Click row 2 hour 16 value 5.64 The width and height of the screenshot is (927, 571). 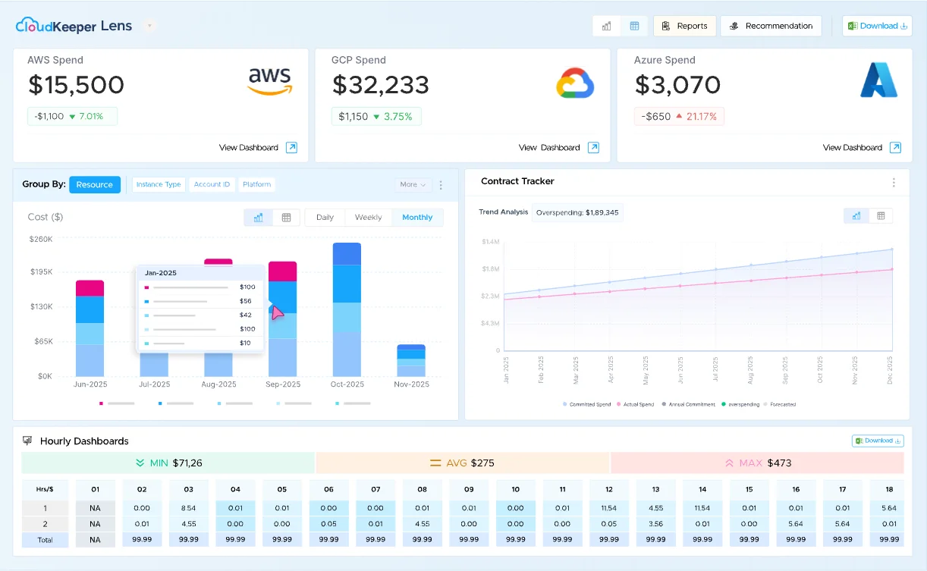796,523
